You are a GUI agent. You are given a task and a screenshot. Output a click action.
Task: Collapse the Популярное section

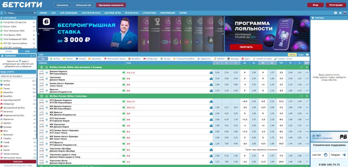click(x=34, y=18)
